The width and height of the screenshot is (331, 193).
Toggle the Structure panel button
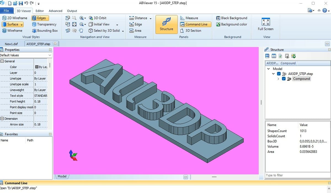(x=167, y=24)
